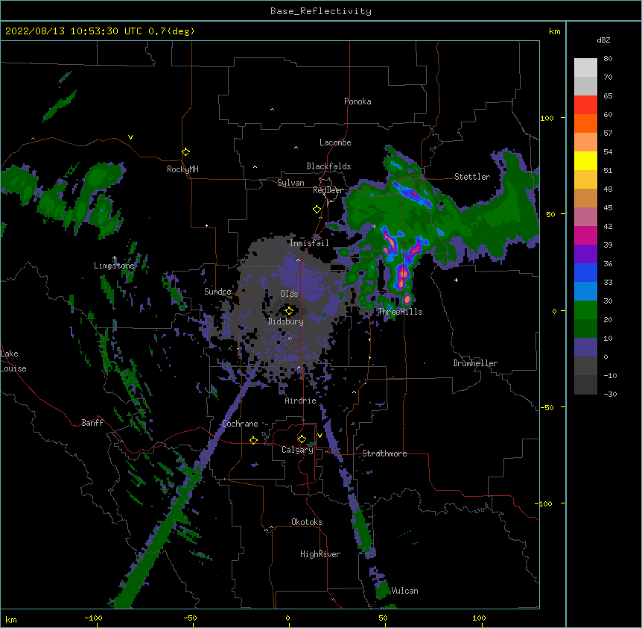Pick the bright green swatch below the 30 label
This screenshot has height=628, width=642.
(x=585, y=310)
